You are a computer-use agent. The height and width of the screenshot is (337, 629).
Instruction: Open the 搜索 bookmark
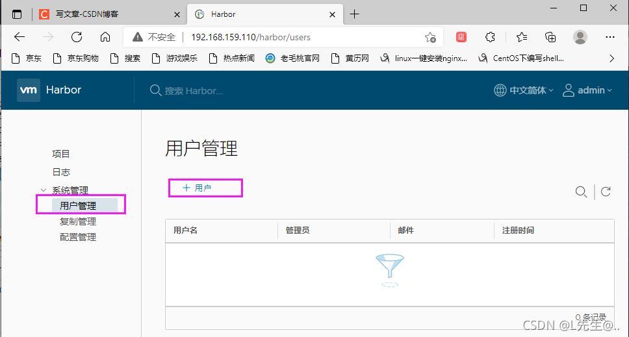pyautogui.click(x=125, y=58)
